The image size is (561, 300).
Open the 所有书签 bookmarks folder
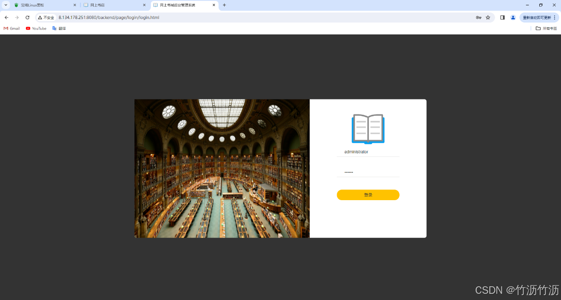pyautogui.click(x=546, y=28)
